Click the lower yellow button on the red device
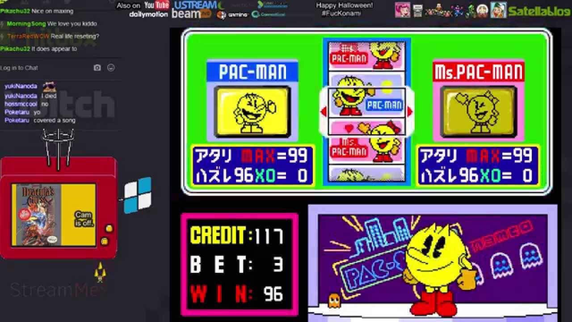The image size is (572, 322). click(x=105, y=241)
